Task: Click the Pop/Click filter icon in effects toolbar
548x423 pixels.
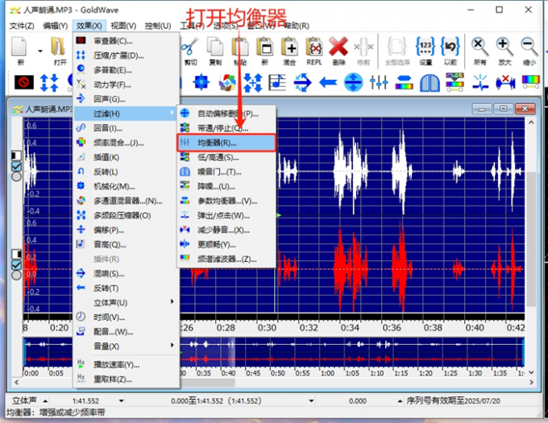Action: click(x=480, y=82)
